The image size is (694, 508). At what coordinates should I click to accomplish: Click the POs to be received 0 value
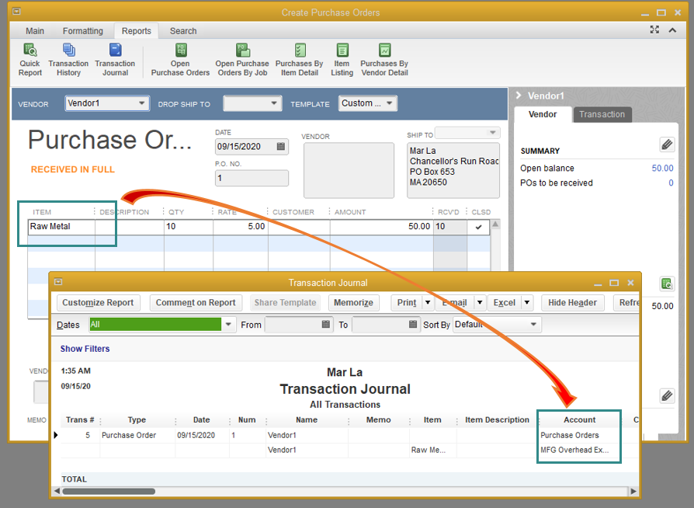click(x=671, y=183)
